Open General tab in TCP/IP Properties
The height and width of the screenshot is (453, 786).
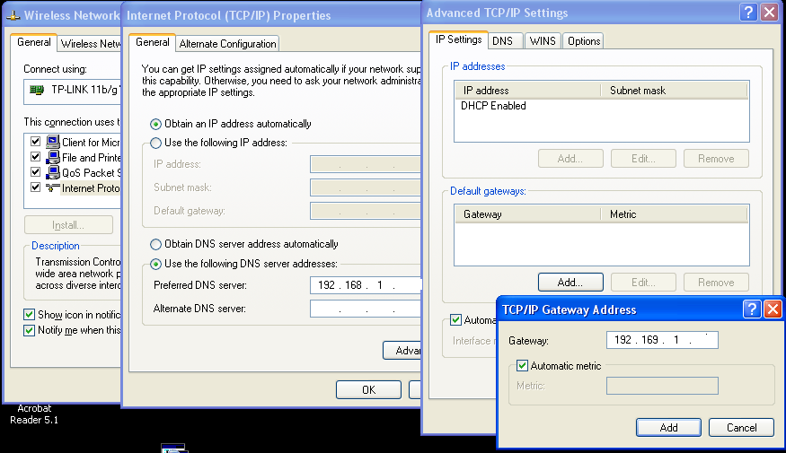coord(153,42)
